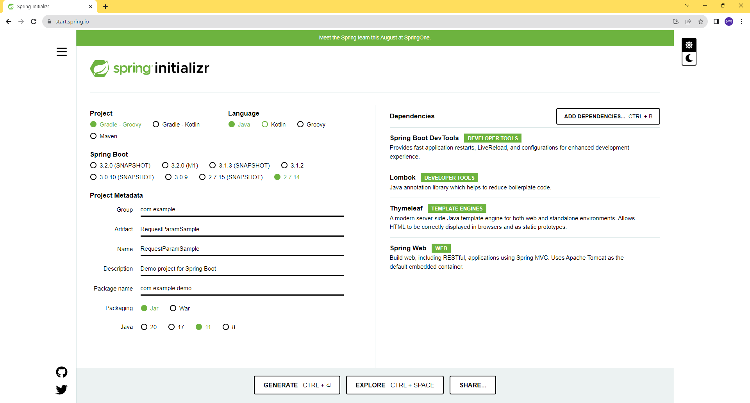Click the Lombok dependency entry

pyautogui.click(x=525, y=182)
